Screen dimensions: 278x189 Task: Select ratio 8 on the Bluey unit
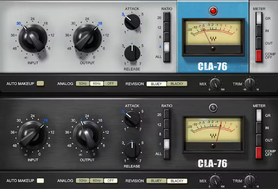click(x=167, y=37)
